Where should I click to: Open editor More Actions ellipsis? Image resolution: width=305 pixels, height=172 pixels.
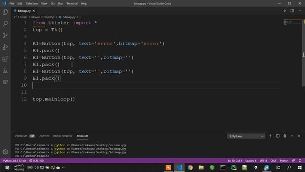click(299, 11)
